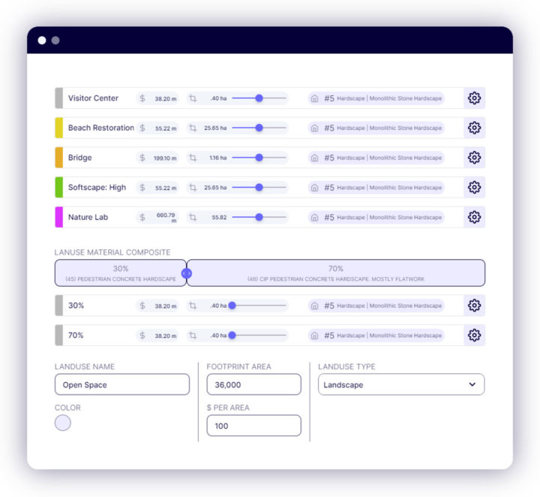Click the Landuse Name input field
The height and width of the screenshot is (497, 540).
[121, 384]
